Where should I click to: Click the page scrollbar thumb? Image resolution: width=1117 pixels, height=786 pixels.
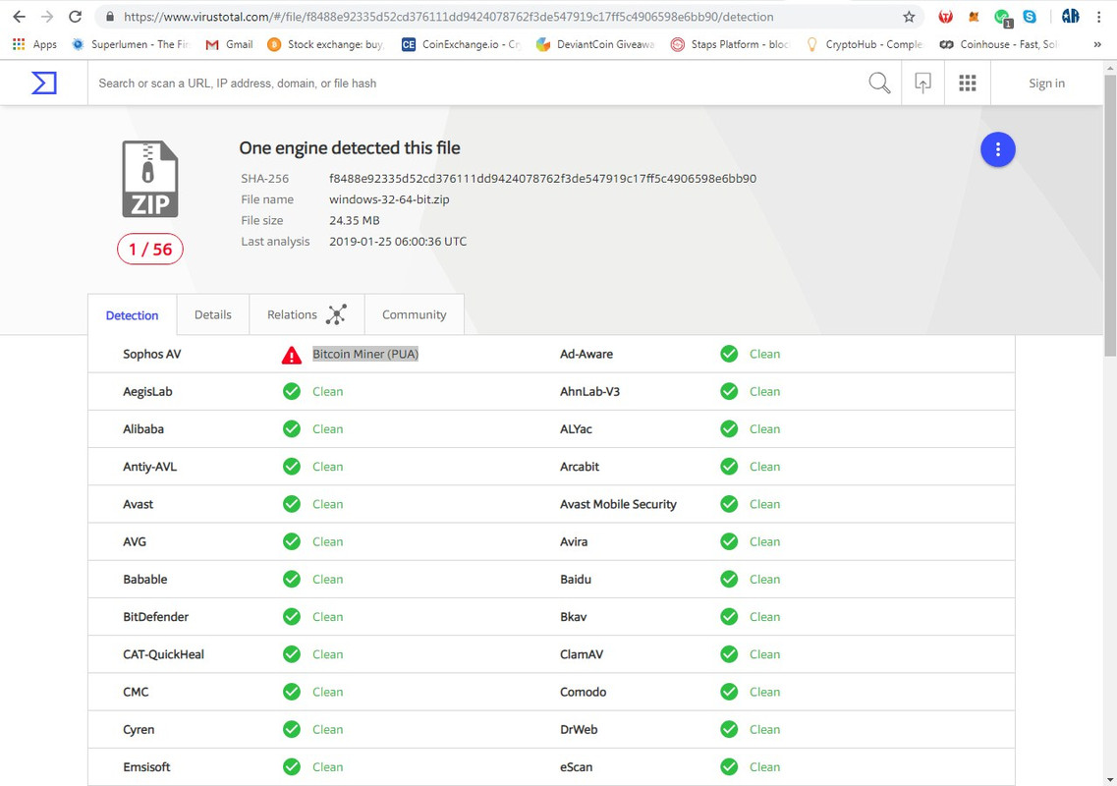(1110, 215)
